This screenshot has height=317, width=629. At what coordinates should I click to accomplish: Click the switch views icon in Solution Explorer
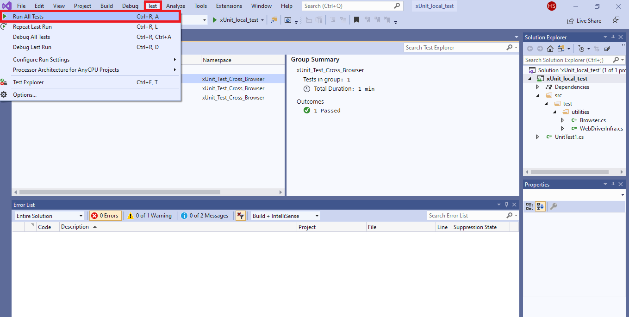pos(560,49)
